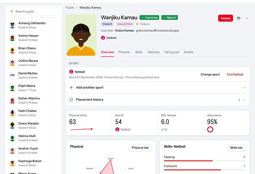Go to Pupils breadcrumb link
255x174 pixels.
coord(70,7)
